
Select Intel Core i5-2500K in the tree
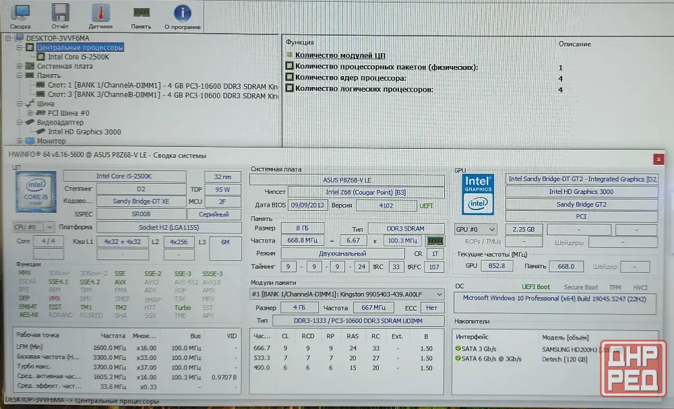point(79,57)
